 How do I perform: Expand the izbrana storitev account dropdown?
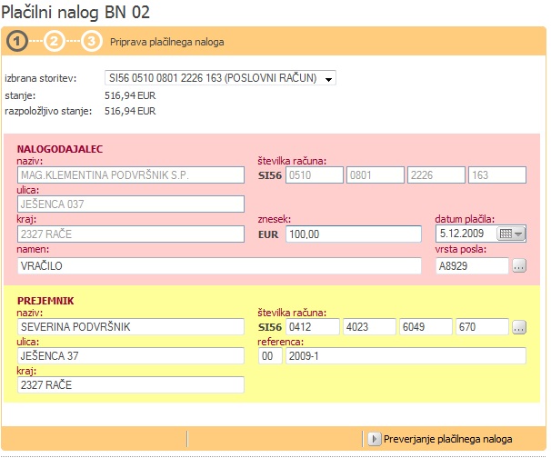pos(328,78)
